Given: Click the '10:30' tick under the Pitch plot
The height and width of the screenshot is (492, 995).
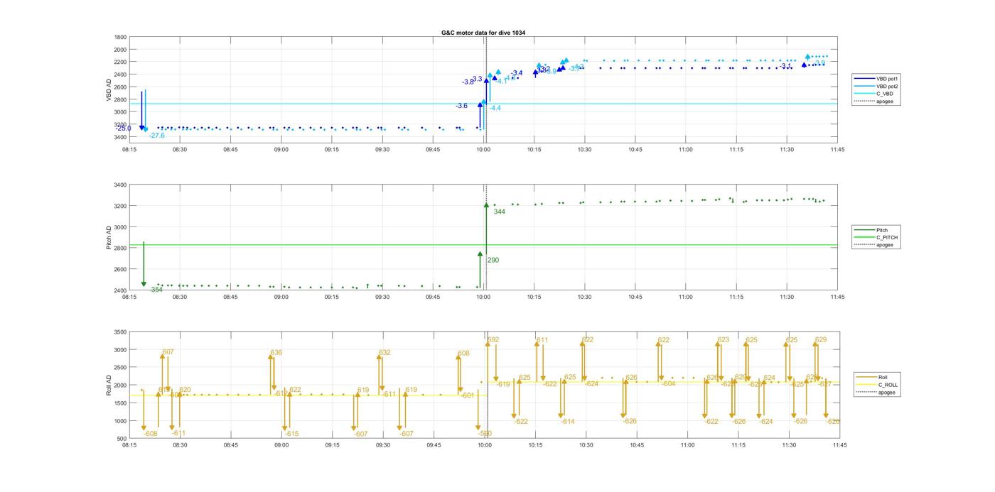Looking at the screenshot, I should 585,297.
